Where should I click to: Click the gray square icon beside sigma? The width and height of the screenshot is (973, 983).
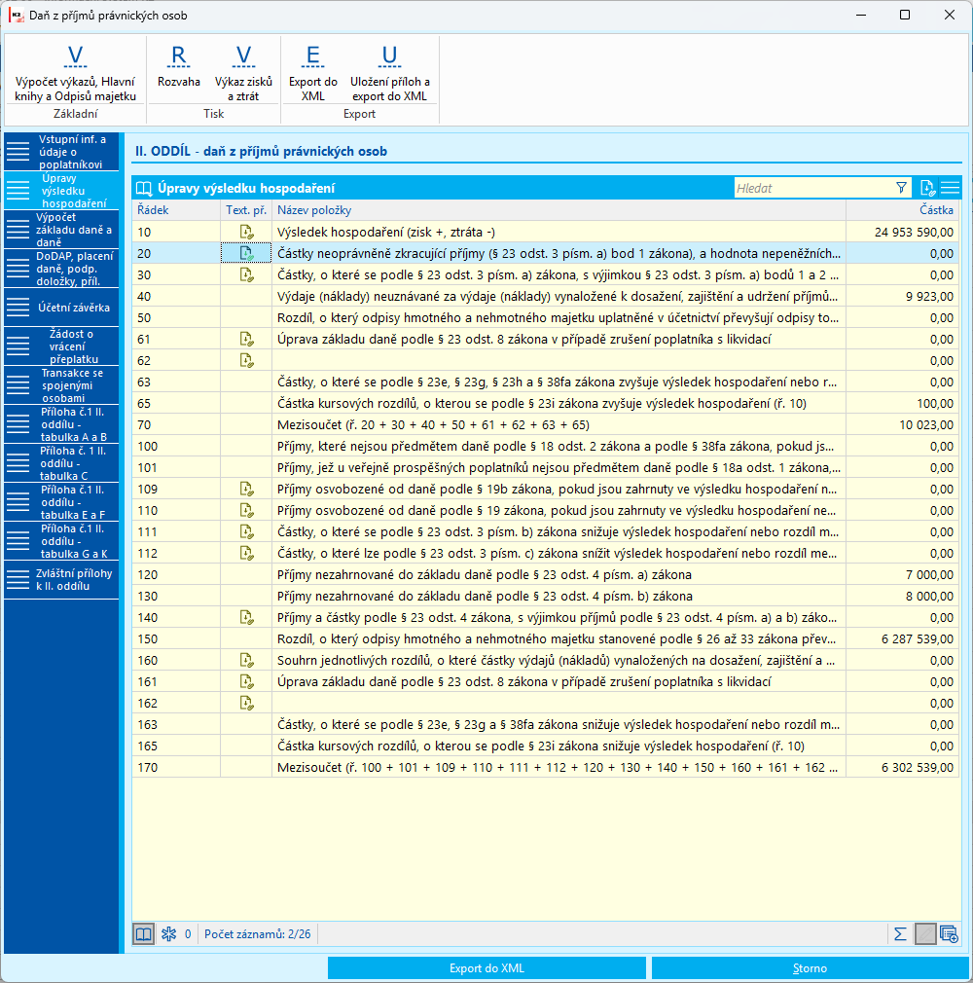click(925, 934)
